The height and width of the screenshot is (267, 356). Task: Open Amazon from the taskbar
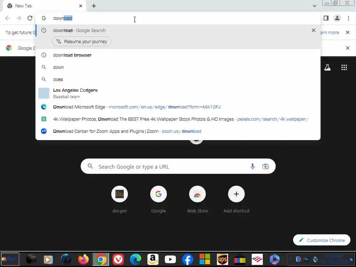pyautogui.click(x=153, y=259)
